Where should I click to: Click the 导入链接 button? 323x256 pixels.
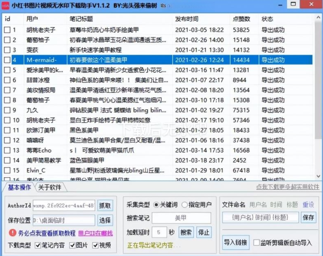coord(235,243)
